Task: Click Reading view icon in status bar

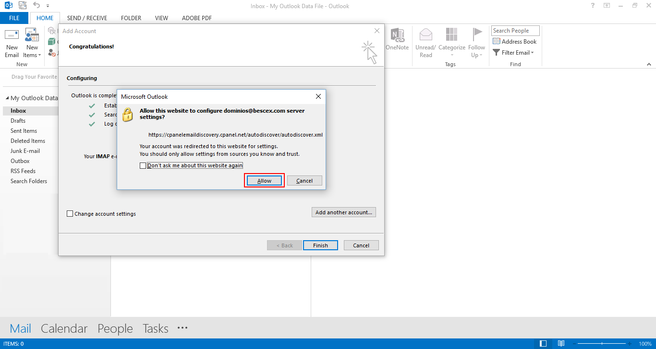Action: click(x=561, y=344)
